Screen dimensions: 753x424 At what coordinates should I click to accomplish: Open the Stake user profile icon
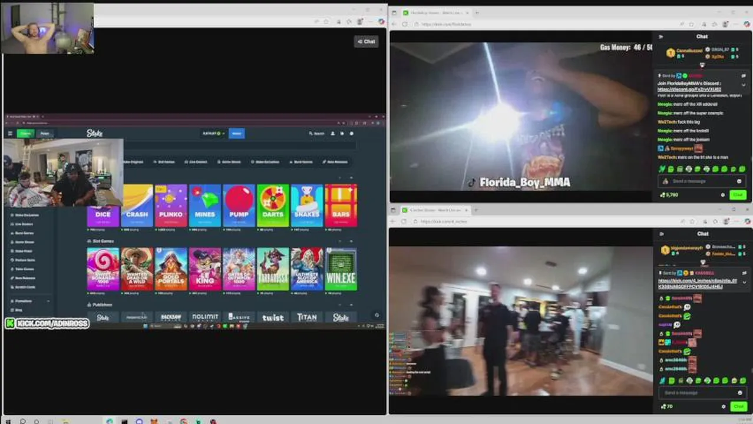[332, 134]
